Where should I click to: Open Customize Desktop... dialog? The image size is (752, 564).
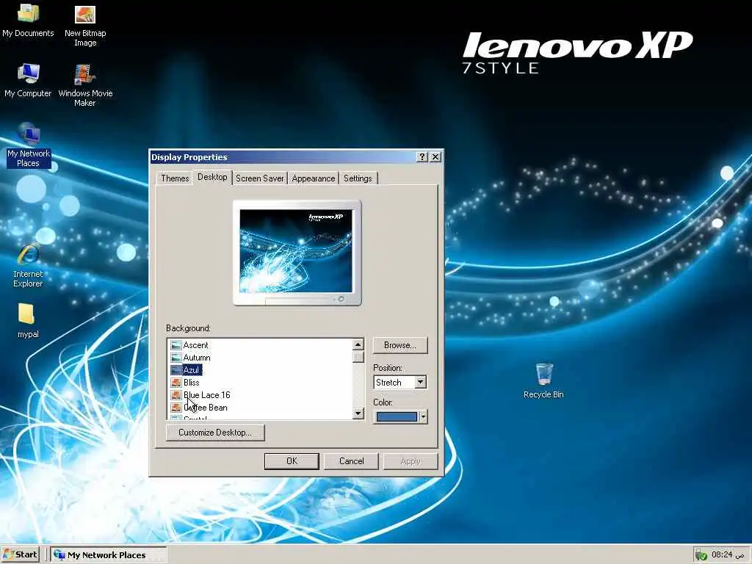coord(215,433)
